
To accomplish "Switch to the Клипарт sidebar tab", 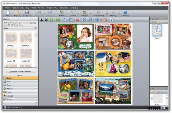I will click(x=20, y=96).
